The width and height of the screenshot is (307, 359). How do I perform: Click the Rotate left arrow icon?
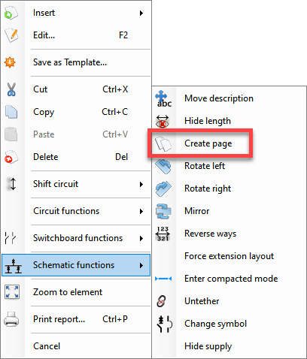coord(163,166)
